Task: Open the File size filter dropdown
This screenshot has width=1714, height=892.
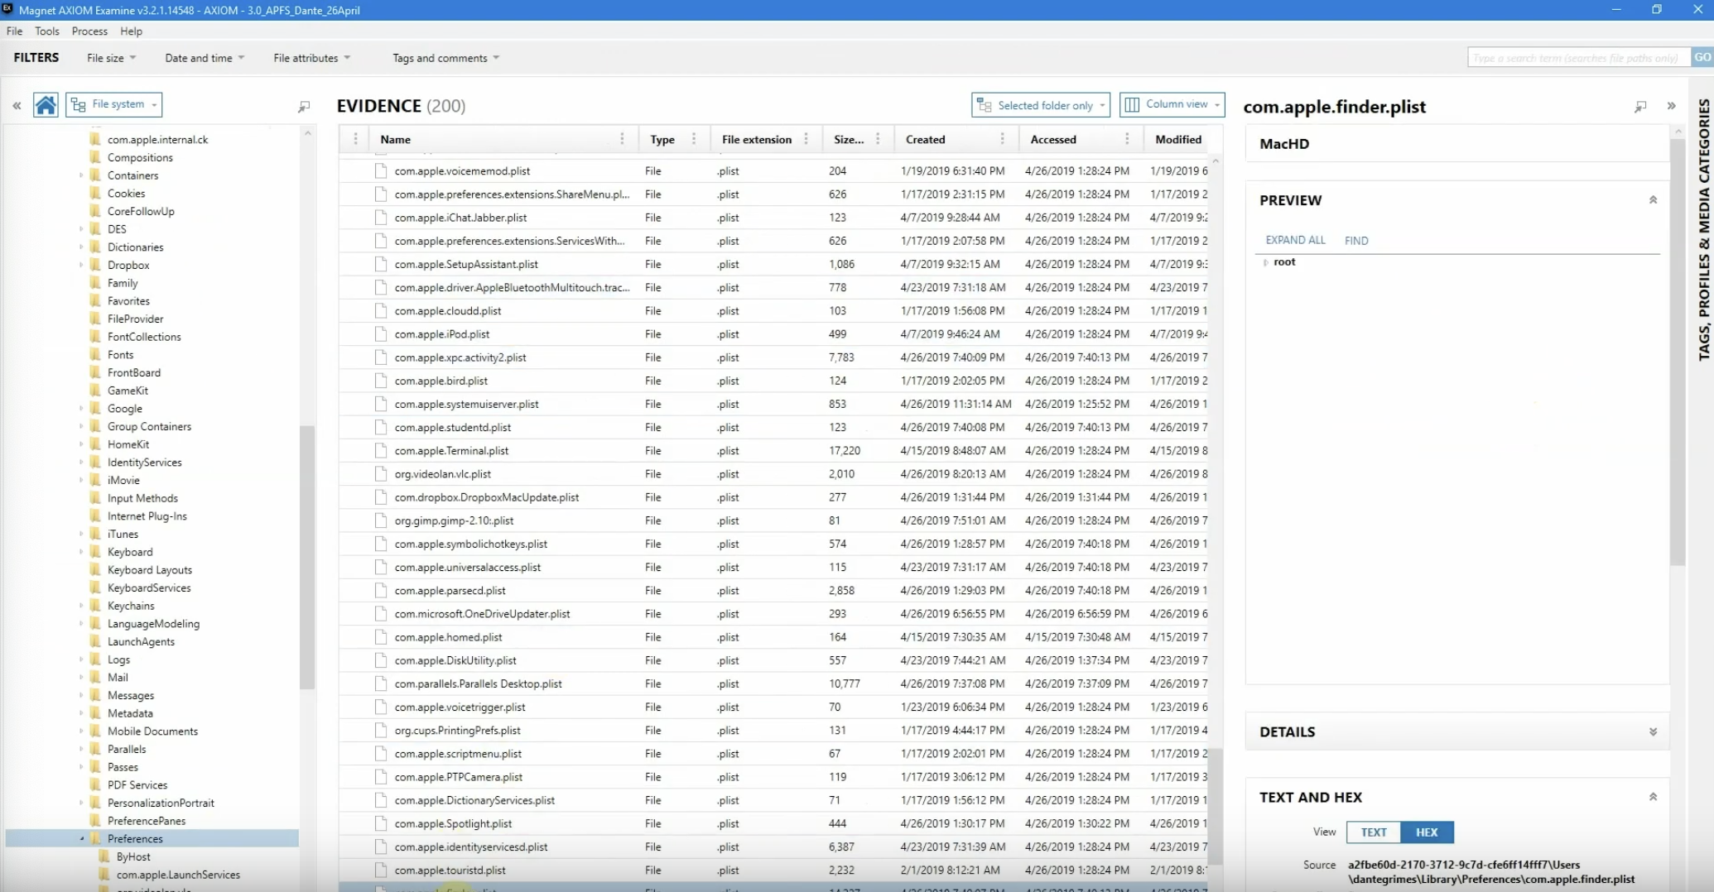Action: pyautogui.click(x=112, y=58)
